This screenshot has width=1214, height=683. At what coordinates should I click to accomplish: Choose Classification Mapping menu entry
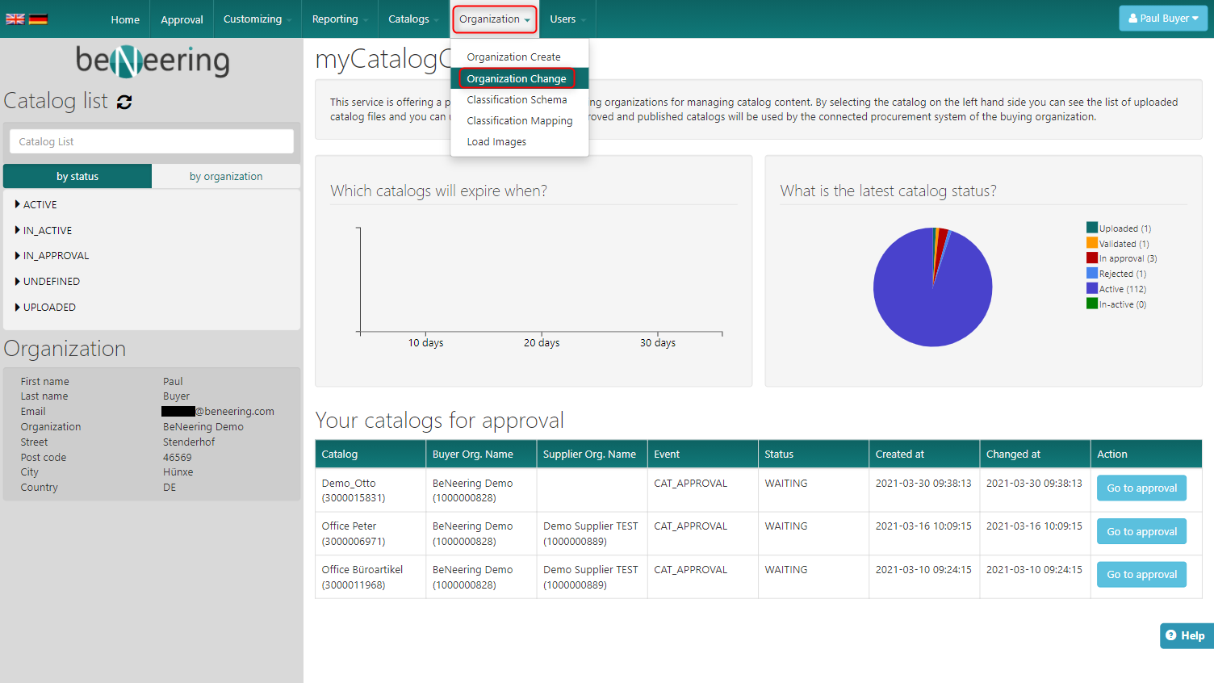point(519,121)
